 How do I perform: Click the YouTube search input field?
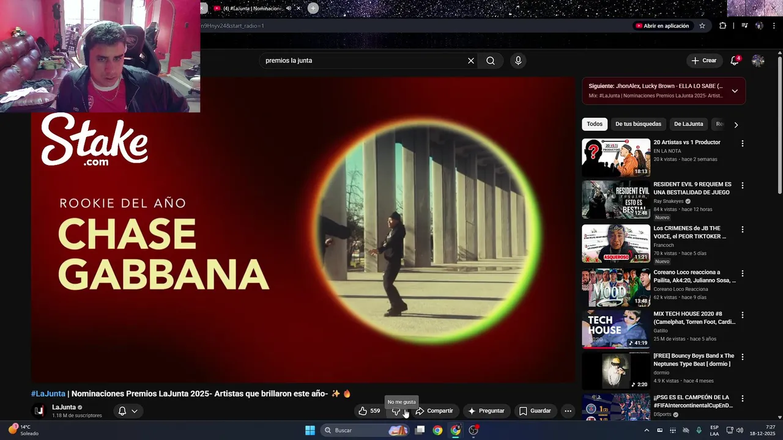[x=364, y=61]
